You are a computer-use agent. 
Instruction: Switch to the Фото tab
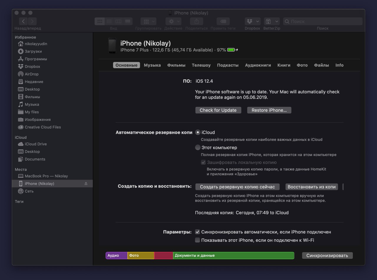pos(302,65)
